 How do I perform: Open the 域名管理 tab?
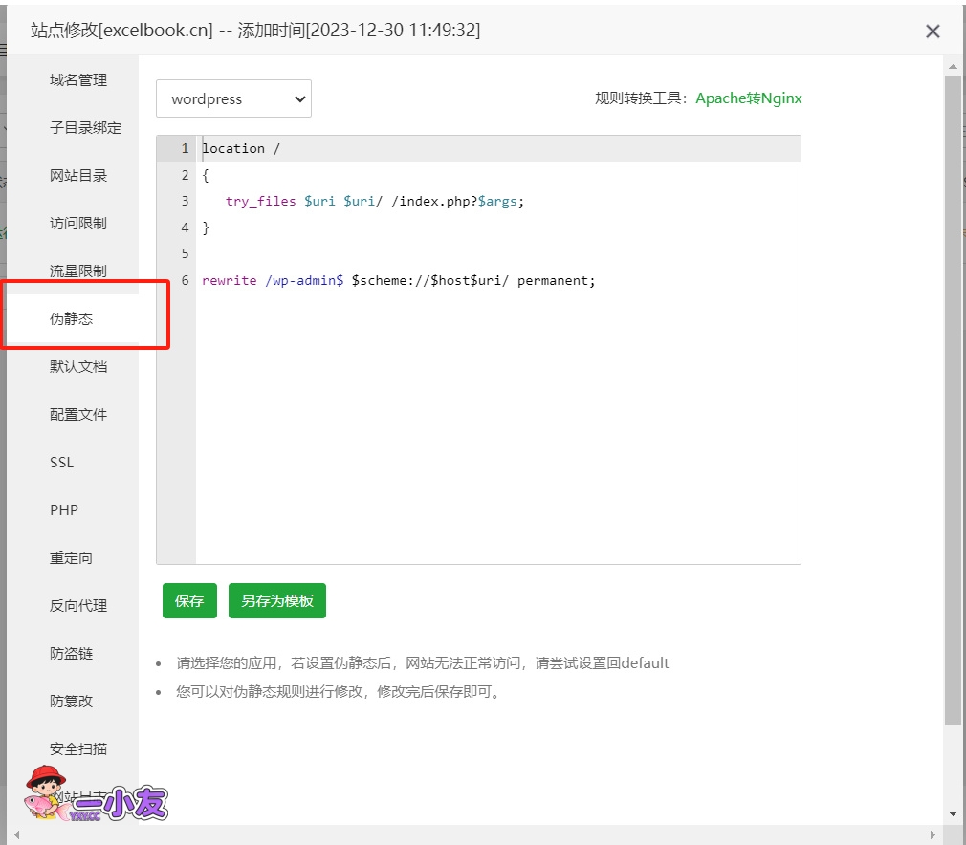pyautogui.click(x=78, y=80)
